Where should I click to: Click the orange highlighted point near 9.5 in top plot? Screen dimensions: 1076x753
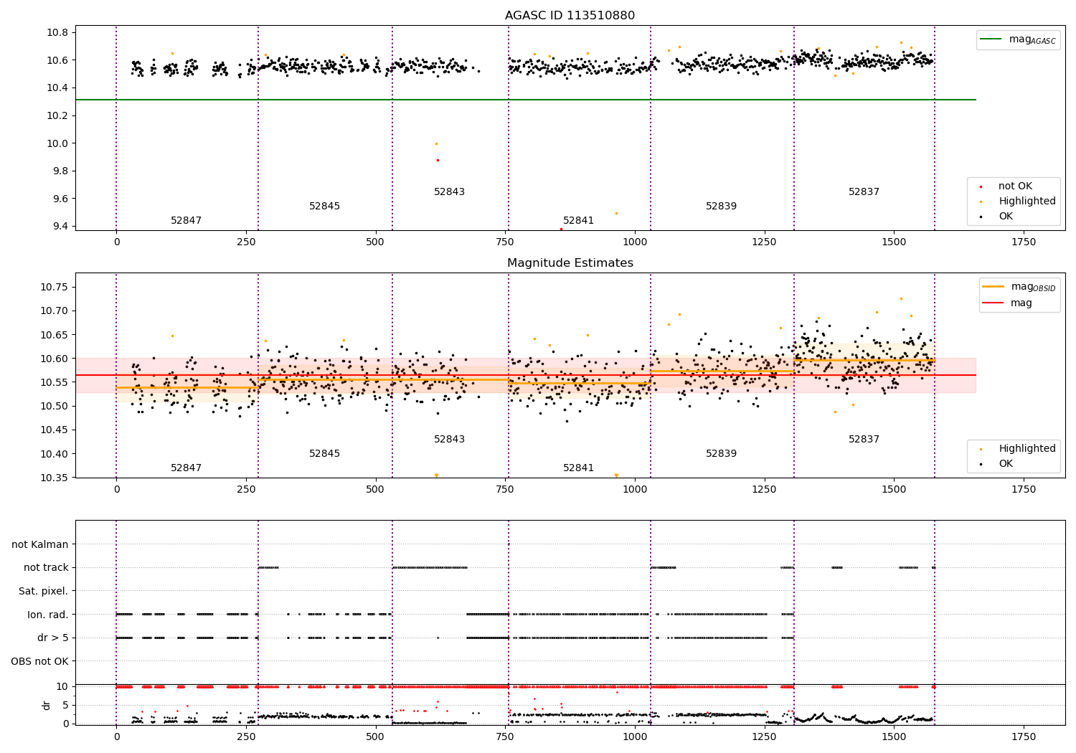[x=616, y=213]
